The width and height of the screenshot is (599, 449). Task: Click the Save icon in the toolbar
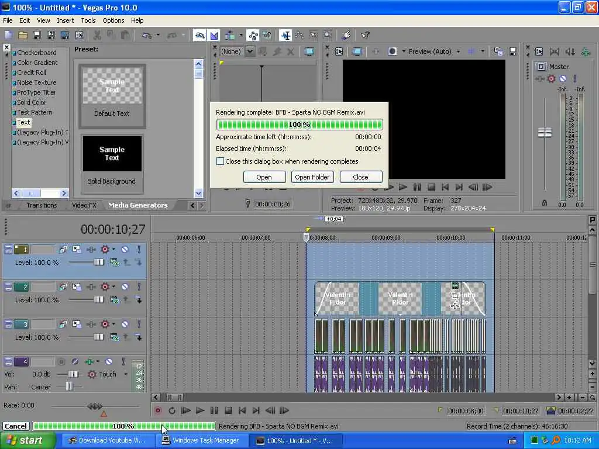[37, 36]
